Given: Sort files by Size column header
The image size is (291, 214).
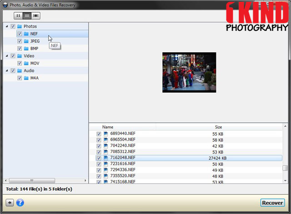Looking at the screenshot, I should tap(218, 127).
